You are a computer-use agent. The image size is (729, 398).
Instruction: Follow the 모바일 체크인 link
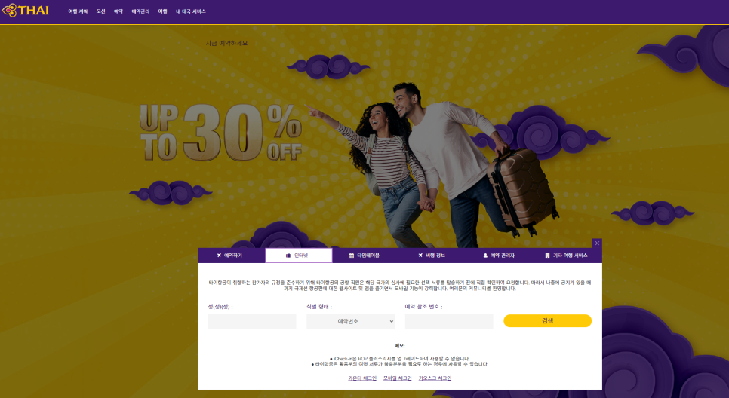click(x=398, y=378)
